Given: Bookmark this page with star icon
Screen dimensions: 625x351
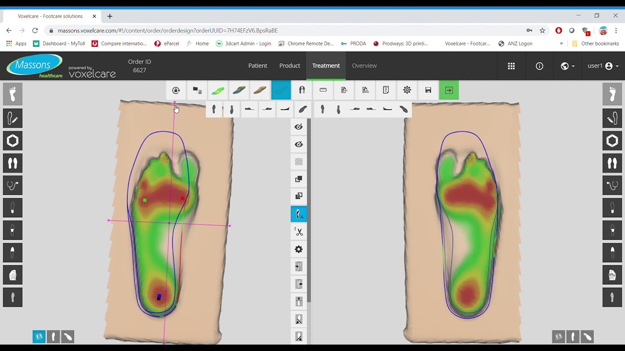Looking at the screenshot, I should tap(542, 30).
